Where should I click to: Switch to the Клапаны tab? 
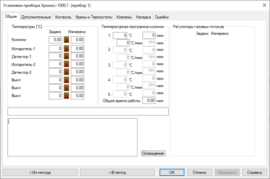(124, 17)
